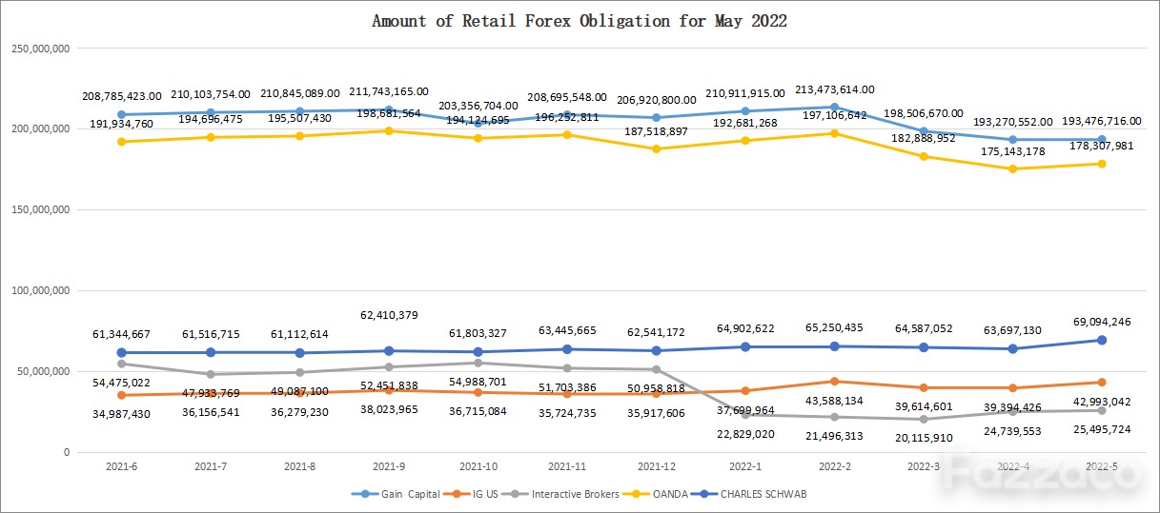Click the IG US data point at 2022-2
The image size is (1160, 513).
click(835, 382)
